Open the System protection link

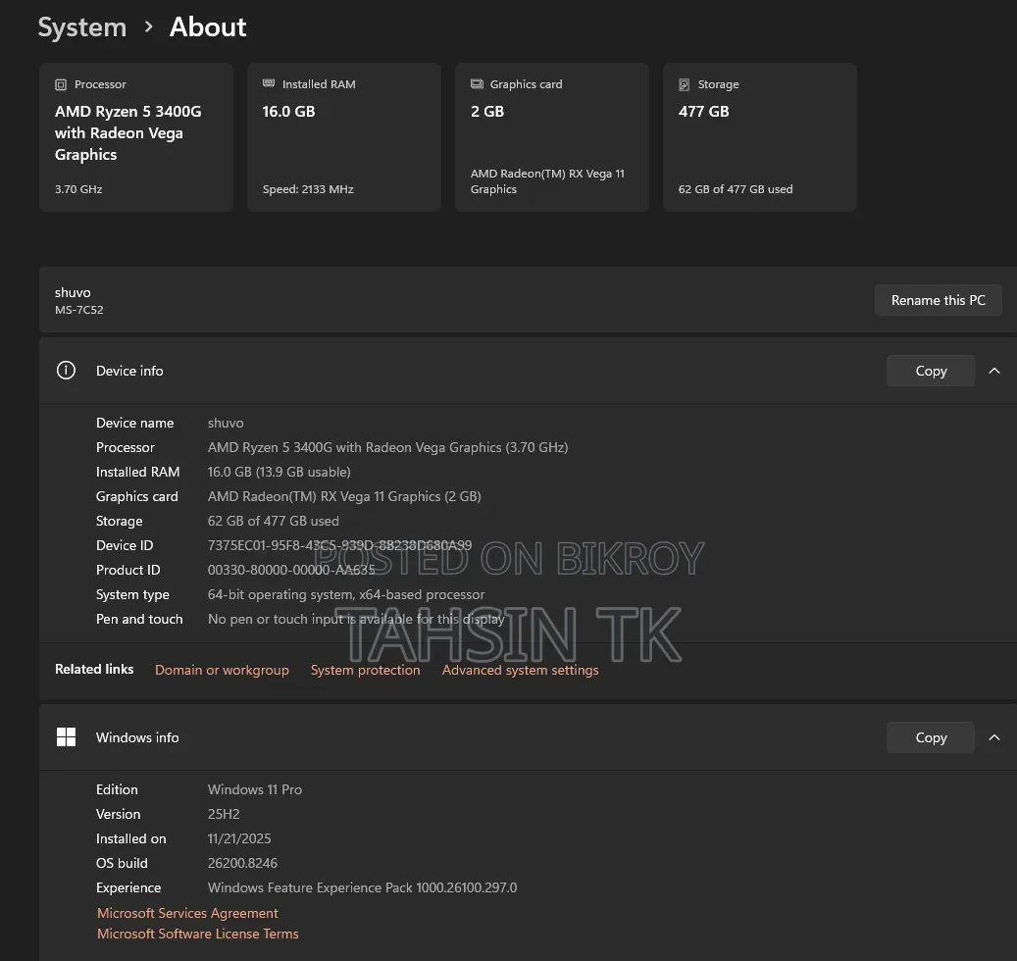coord(365,670)
